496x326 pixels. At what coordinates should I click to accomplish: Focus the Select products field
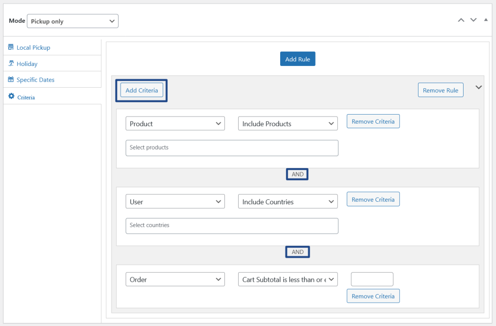point(232,148)
